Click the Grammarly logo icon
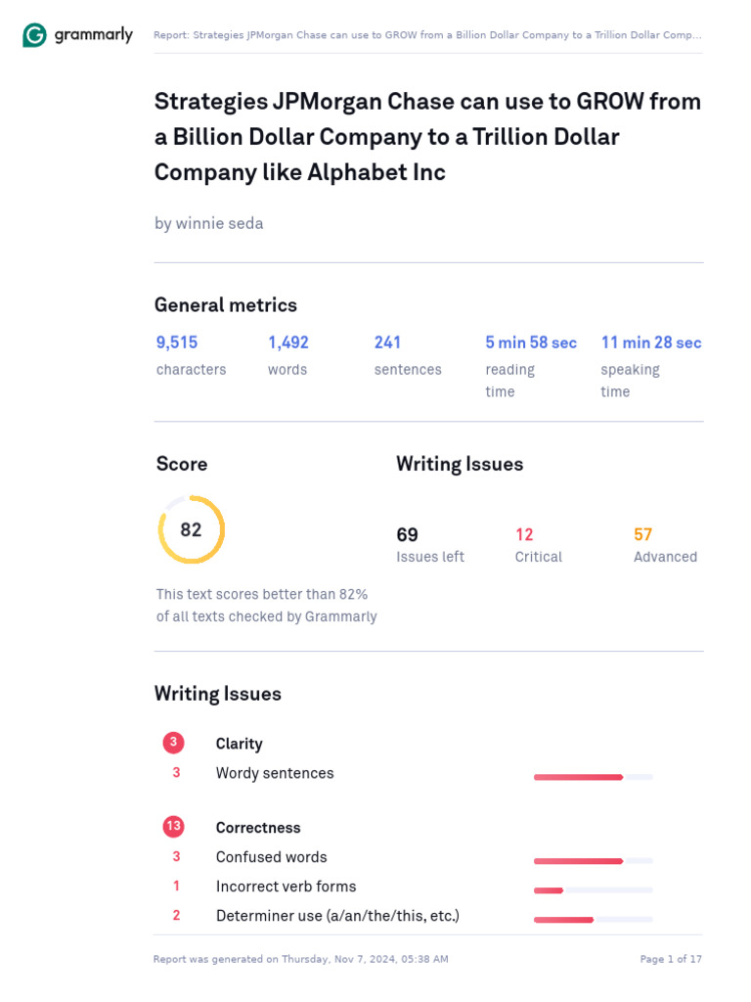Image resolution: width=751 pixels, height=1002 pixels. [x=34, y=36]
